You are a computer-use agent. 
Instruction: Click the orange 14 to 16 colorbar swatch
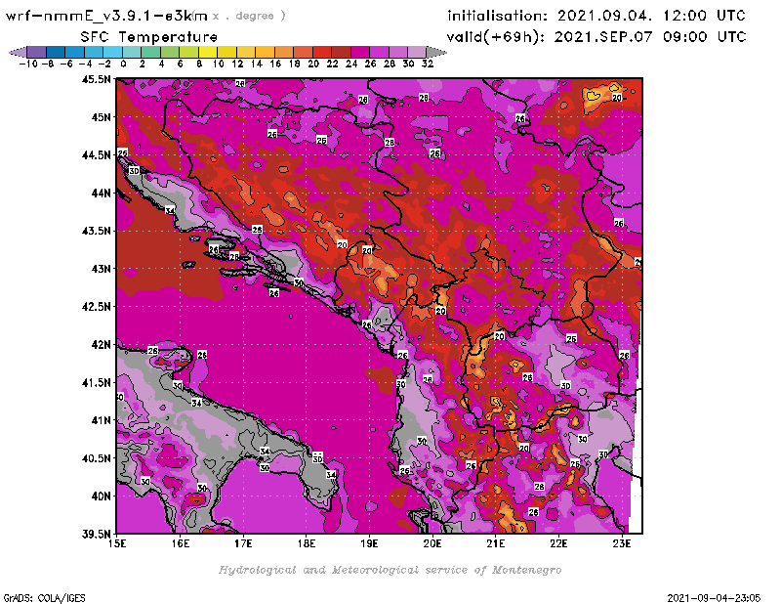[265, 52]
